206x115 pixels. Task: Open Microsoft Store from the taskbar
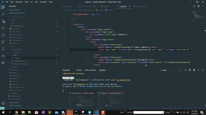tap(36, 112)
